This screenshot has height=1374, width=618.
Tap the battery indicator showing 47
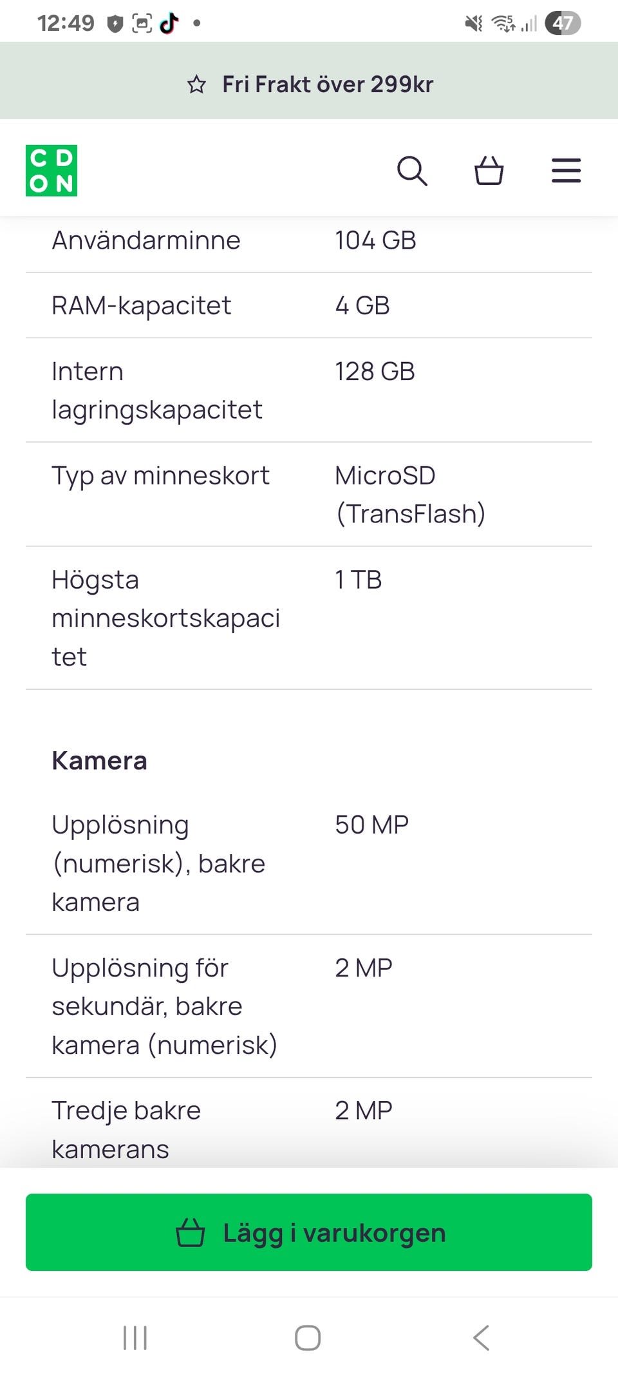point(562,23)
